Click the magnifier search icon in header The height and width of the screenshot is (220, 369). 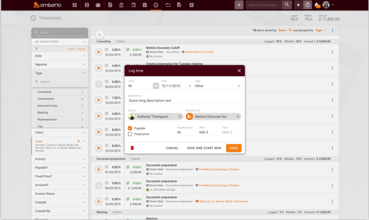(286, 5)
